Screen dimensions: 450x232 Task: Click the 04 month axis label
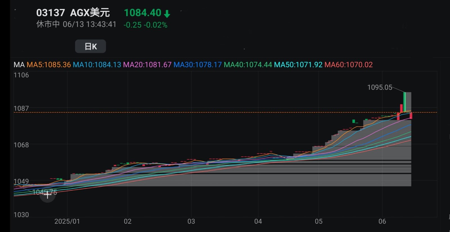coord(258,221)
